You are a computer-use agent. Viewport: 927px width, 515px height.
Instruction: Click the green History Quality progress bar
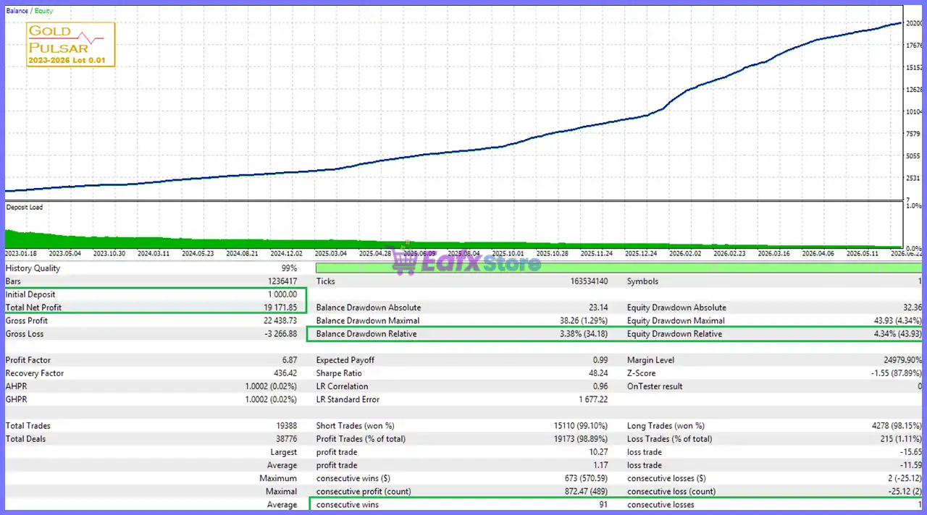(x=619, y=268)
